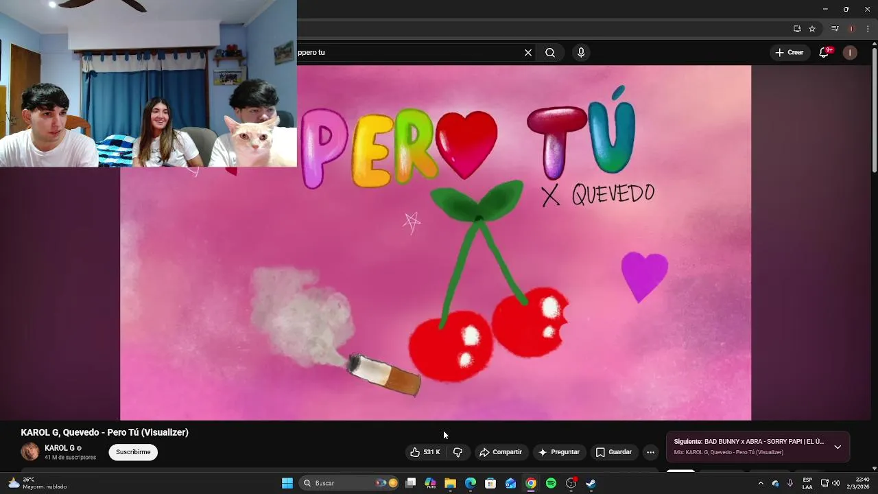Click the OneDrive cloud tray icon
The height and width of the screenshot is (494, 878).
point(775,483)
